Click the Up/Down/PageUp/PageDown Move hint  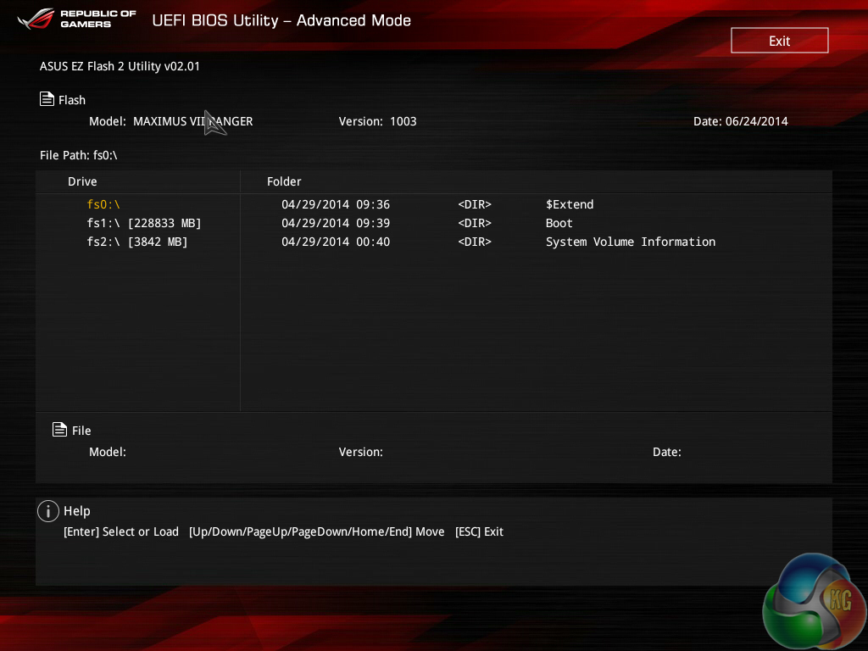point(317,531)
